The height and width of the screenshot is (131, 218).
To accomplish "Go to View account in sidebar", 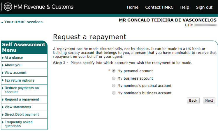I will tap(15, 73).
